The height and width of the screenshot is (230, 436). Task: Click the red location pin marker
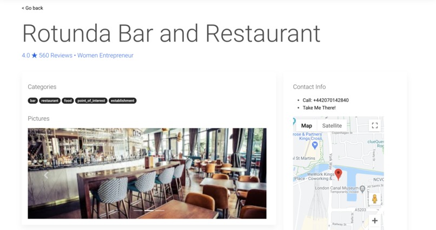(x=338, y=174)
